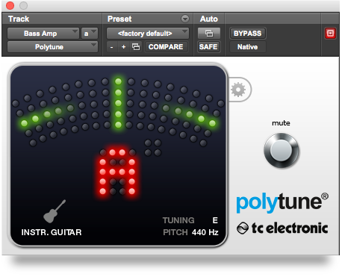Click the red target button in header
The image size is (342, 277).
pos(330,34)
